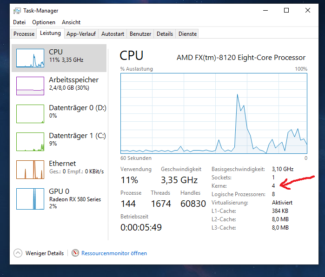Select the CPU mini graph thumbnail
Image resolution: width=325 pixels, height=277 pixels.
click(30, 58)
